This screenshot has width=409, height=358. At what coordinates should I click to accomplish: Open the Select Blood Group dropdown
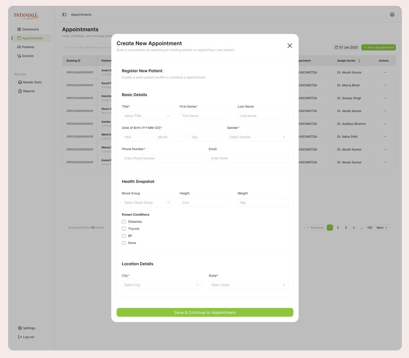pos(147,202)
